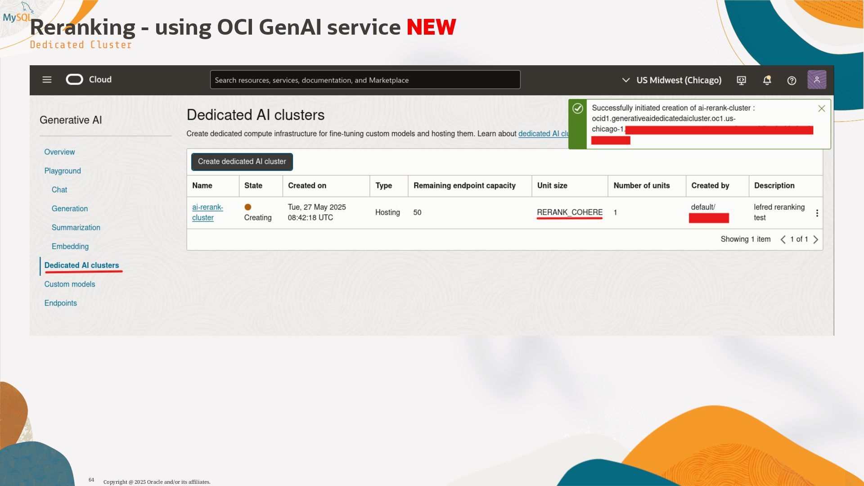The image size is (864, 486).
Task: Select Overview in Generative AI sidebar
Action: click(x=59, y=152)
